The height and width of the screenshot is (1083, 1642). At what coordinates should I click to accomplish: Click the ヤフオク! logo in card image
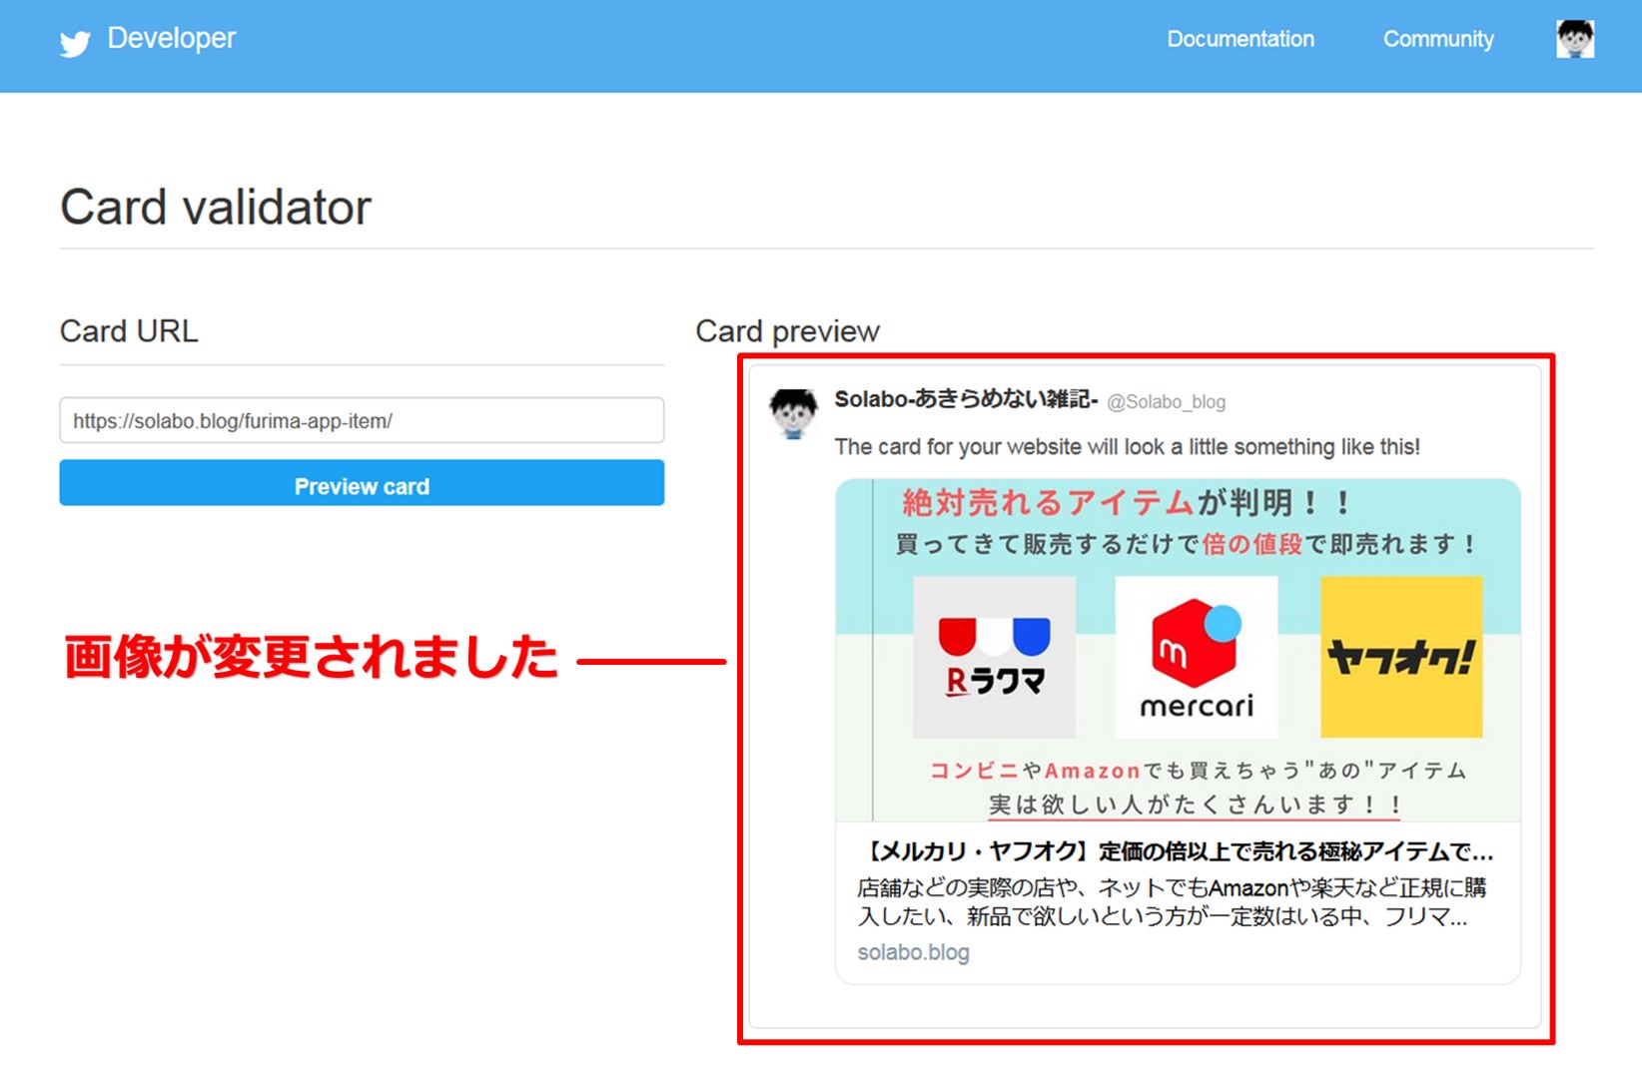pos(1401,657)
